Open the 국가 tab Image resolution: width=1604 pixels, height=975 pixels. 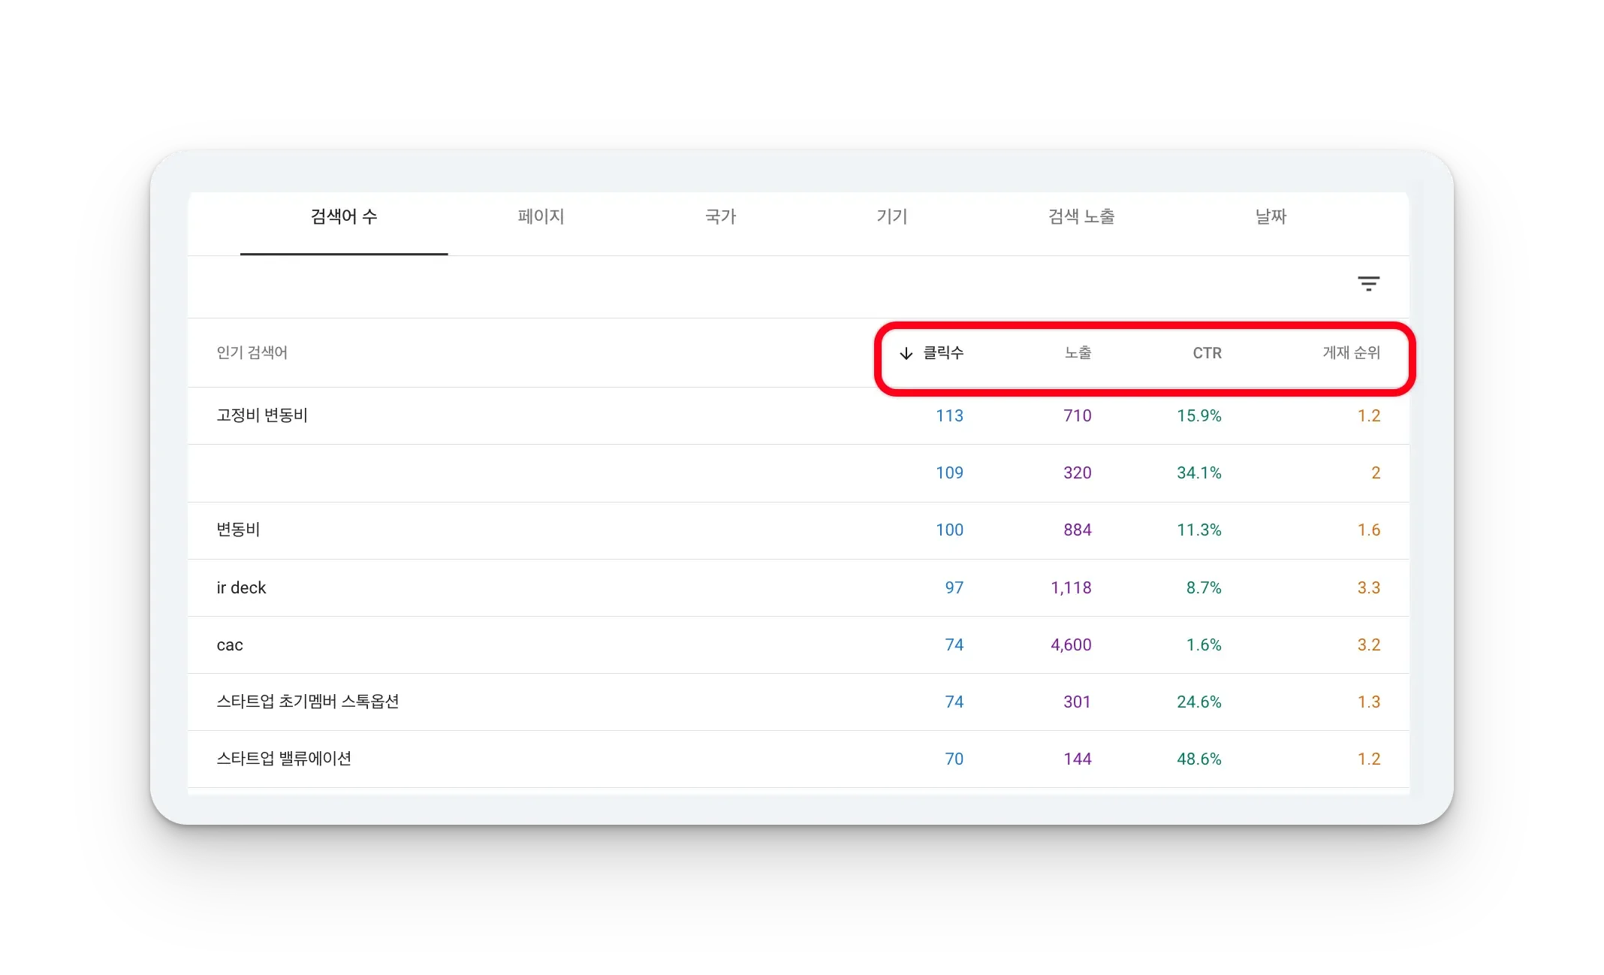(720, 216)
